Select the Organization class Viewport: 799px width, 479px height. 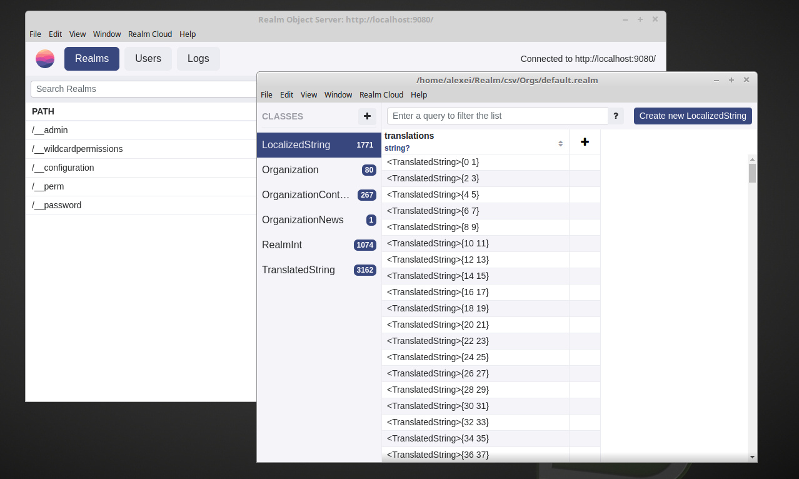pyautogui.click(x=290, y=169)
